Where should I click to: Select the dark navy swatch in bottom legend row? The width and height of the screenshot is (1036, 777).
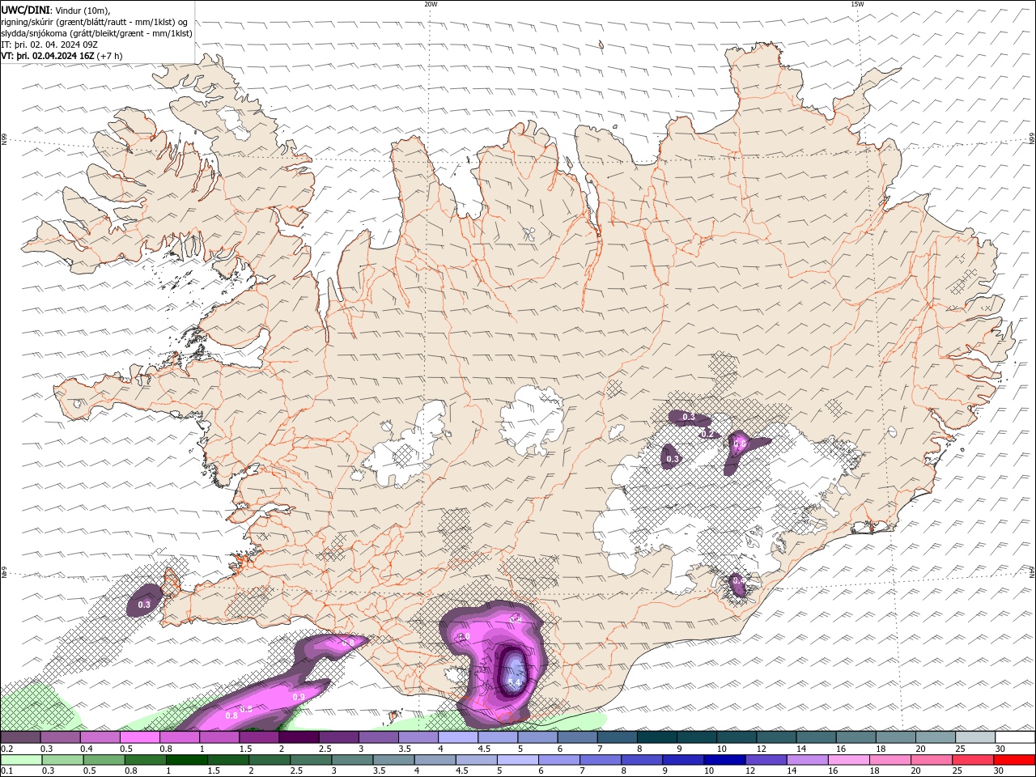pos(724,760)
